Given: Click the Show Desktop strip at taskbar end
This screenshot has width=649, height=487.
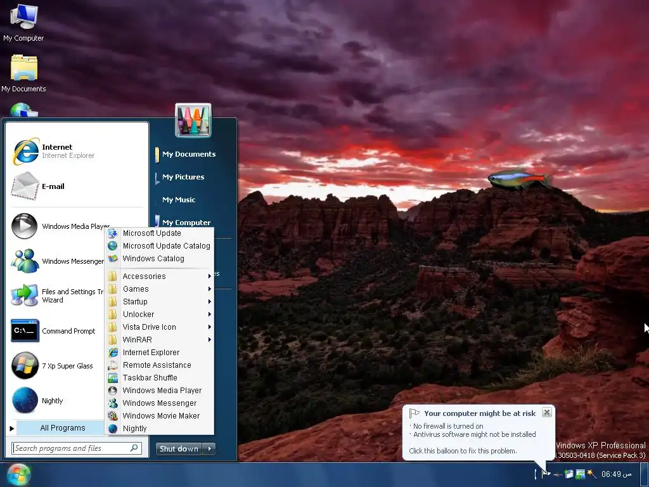Looking at the screenshot, I should point(644,474).
